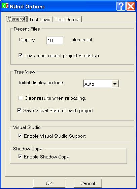Click the NUnit Options title bar text
Screen dimensions: 137x189
tap(27, 7)
